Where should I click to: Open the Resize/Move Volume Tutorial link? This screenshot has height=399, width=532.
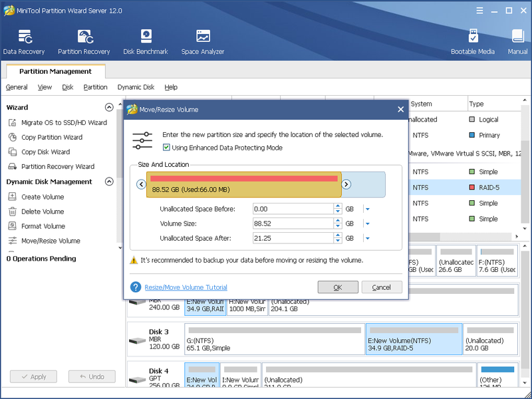(186, 287)
